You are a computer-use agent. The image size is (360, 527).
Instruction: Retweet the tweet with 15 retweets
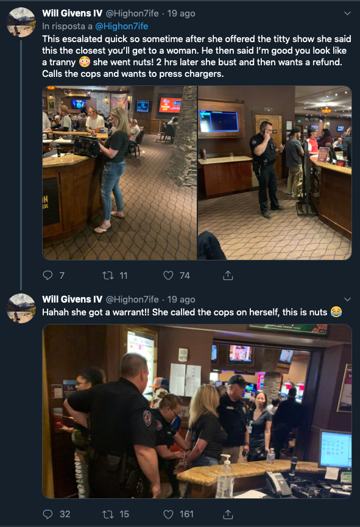108,514
